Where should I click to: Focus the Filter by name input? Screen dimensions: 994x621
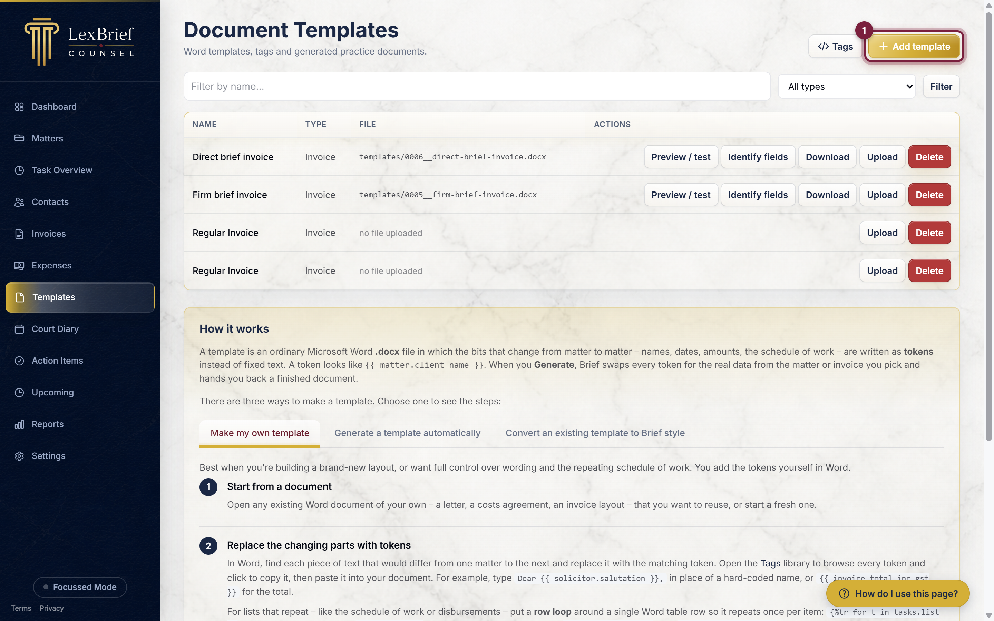(477, 86)
